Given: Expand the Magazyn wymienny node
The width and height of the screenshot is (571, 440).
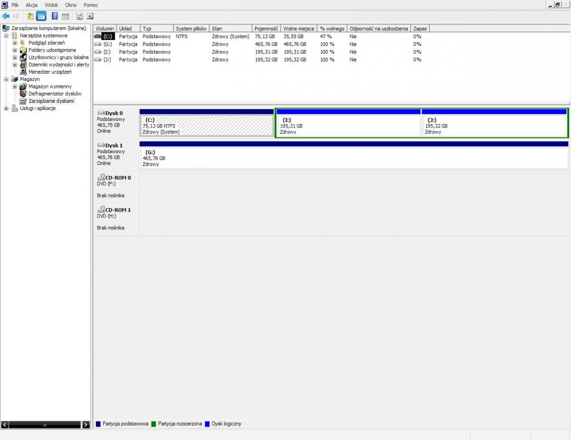Looking at the screenshot, I should 15,87.
